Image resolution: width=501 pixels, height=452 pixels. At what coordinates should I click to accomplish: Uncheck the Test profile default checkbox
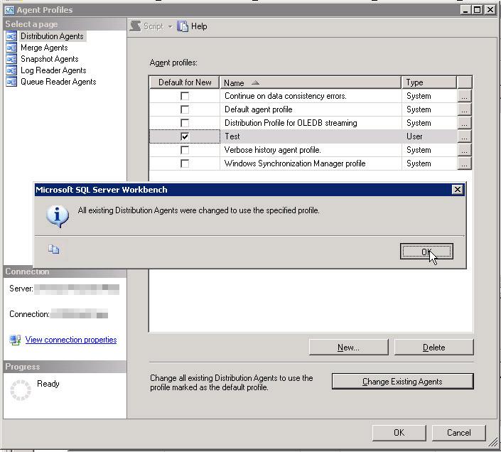point(185,136)
